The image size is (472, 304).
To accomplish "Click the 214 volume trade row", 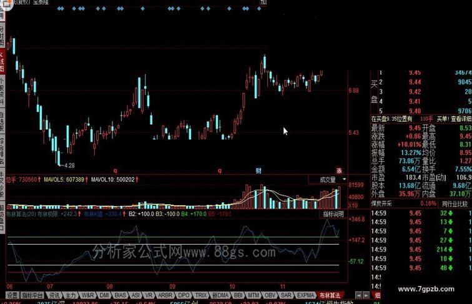I will [x=421, y=250].
